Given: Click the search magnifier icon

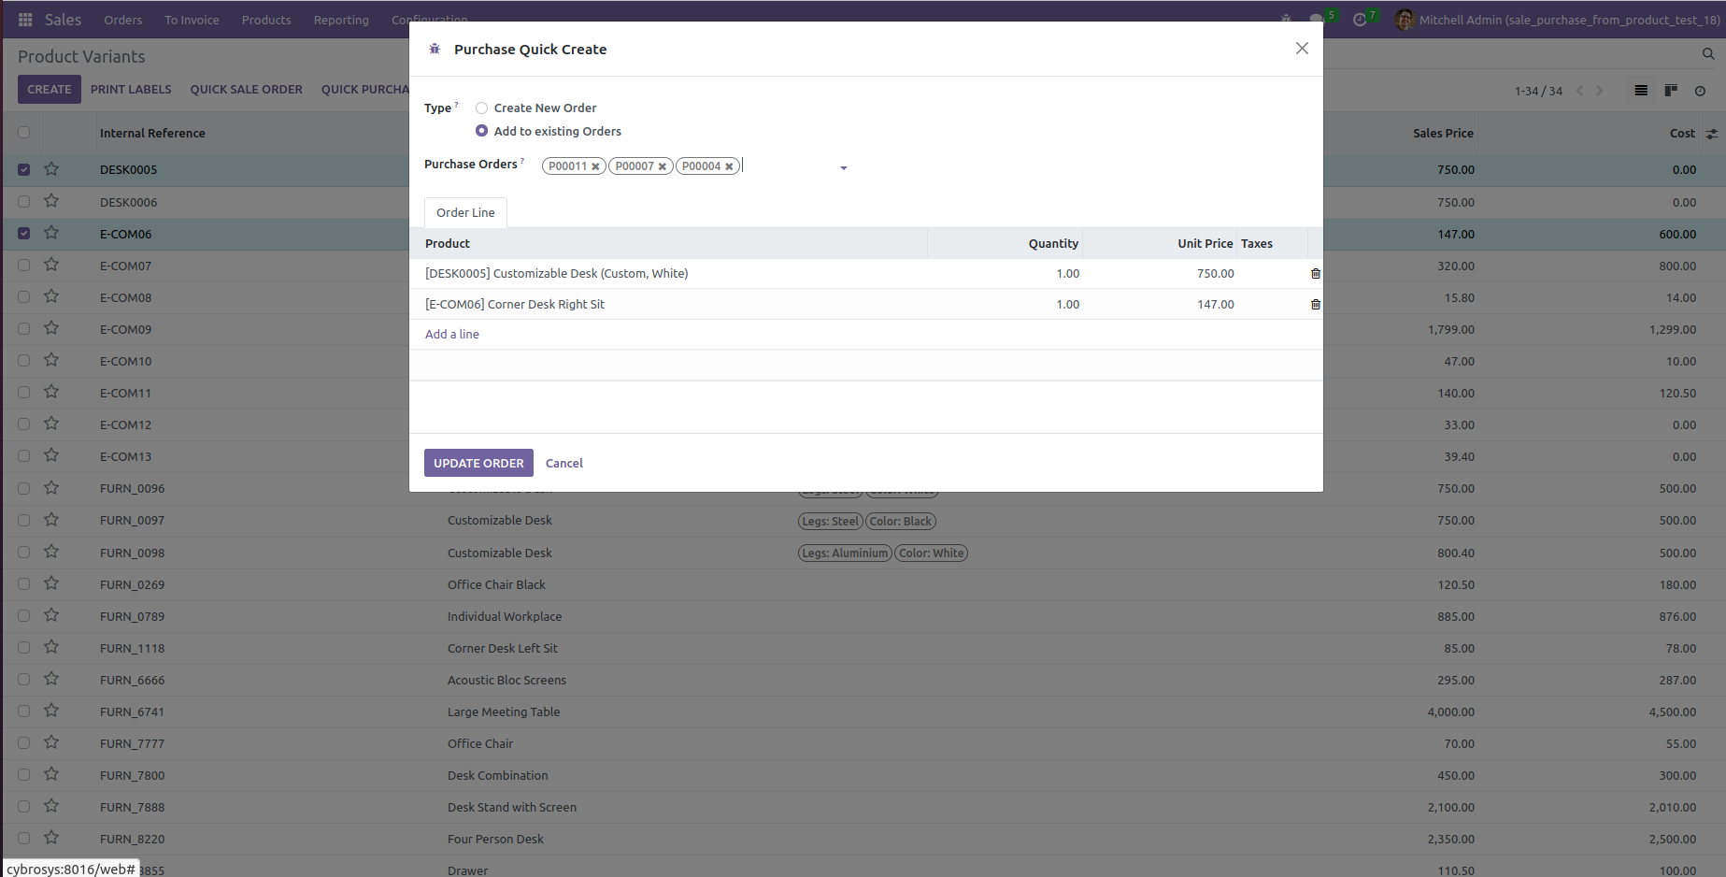Looking at the screenshot, I should coord(1708,54).
